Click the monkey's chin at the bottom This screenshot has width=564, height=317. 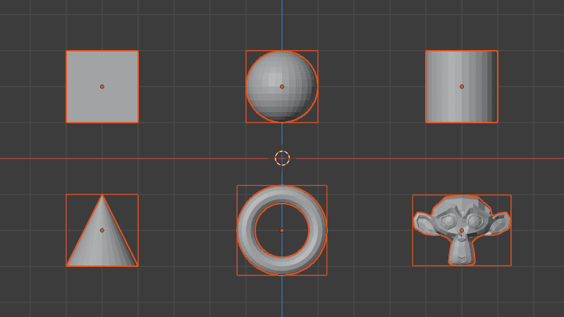pos(462,260)
